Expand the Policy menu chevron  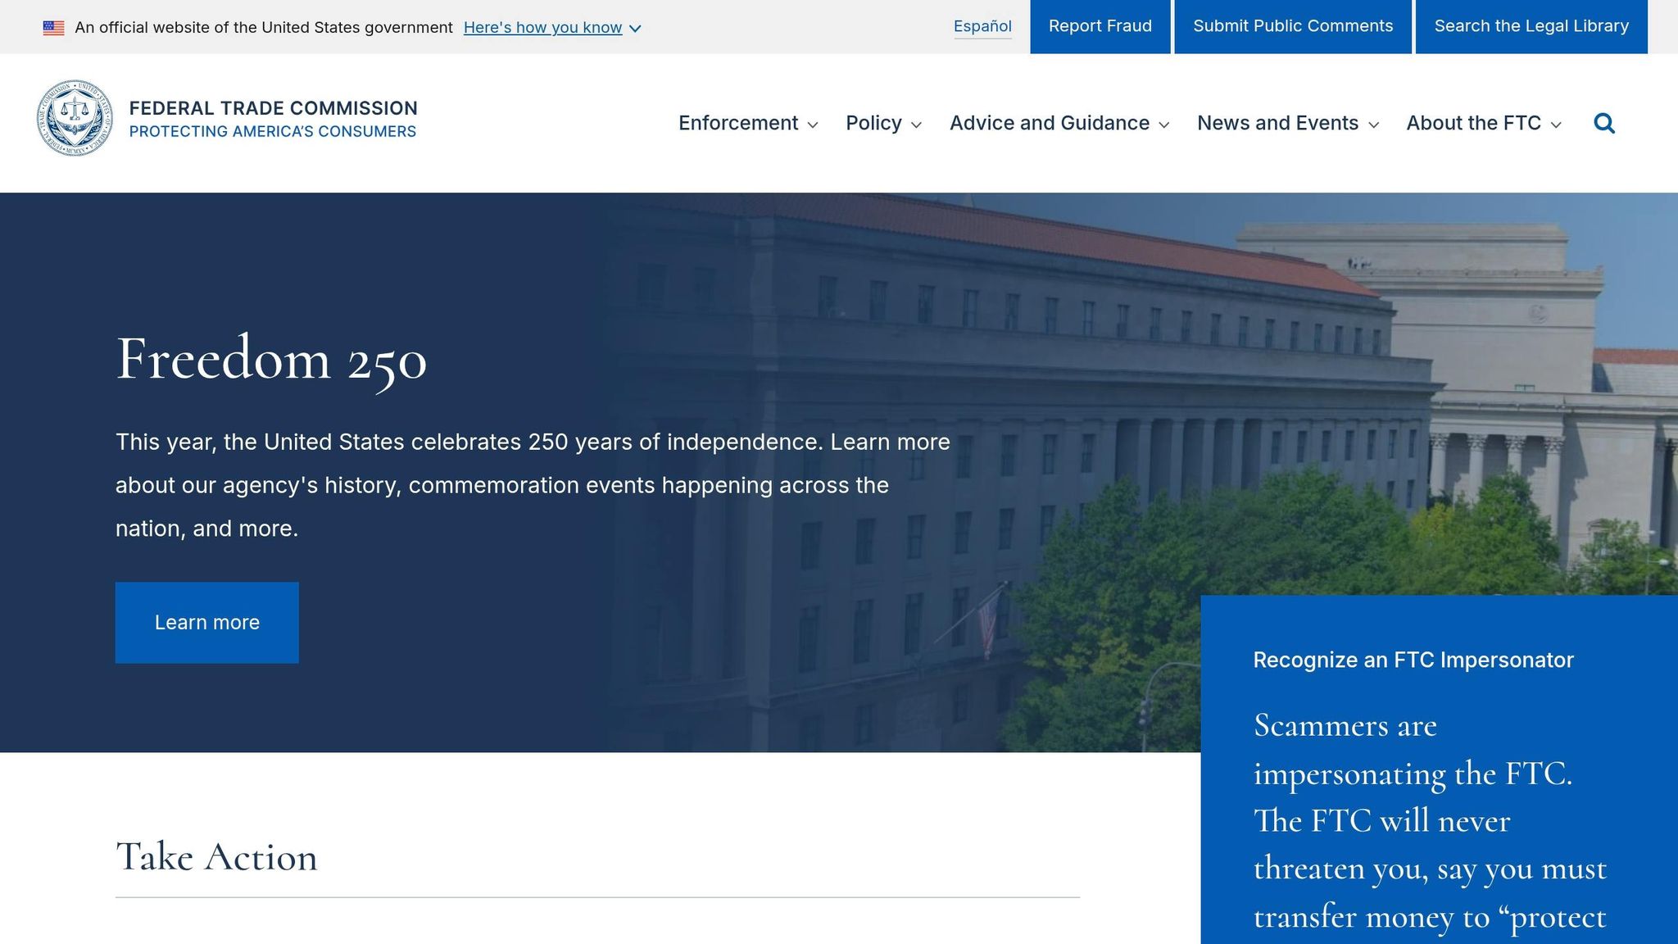click(x=916, y=125)
